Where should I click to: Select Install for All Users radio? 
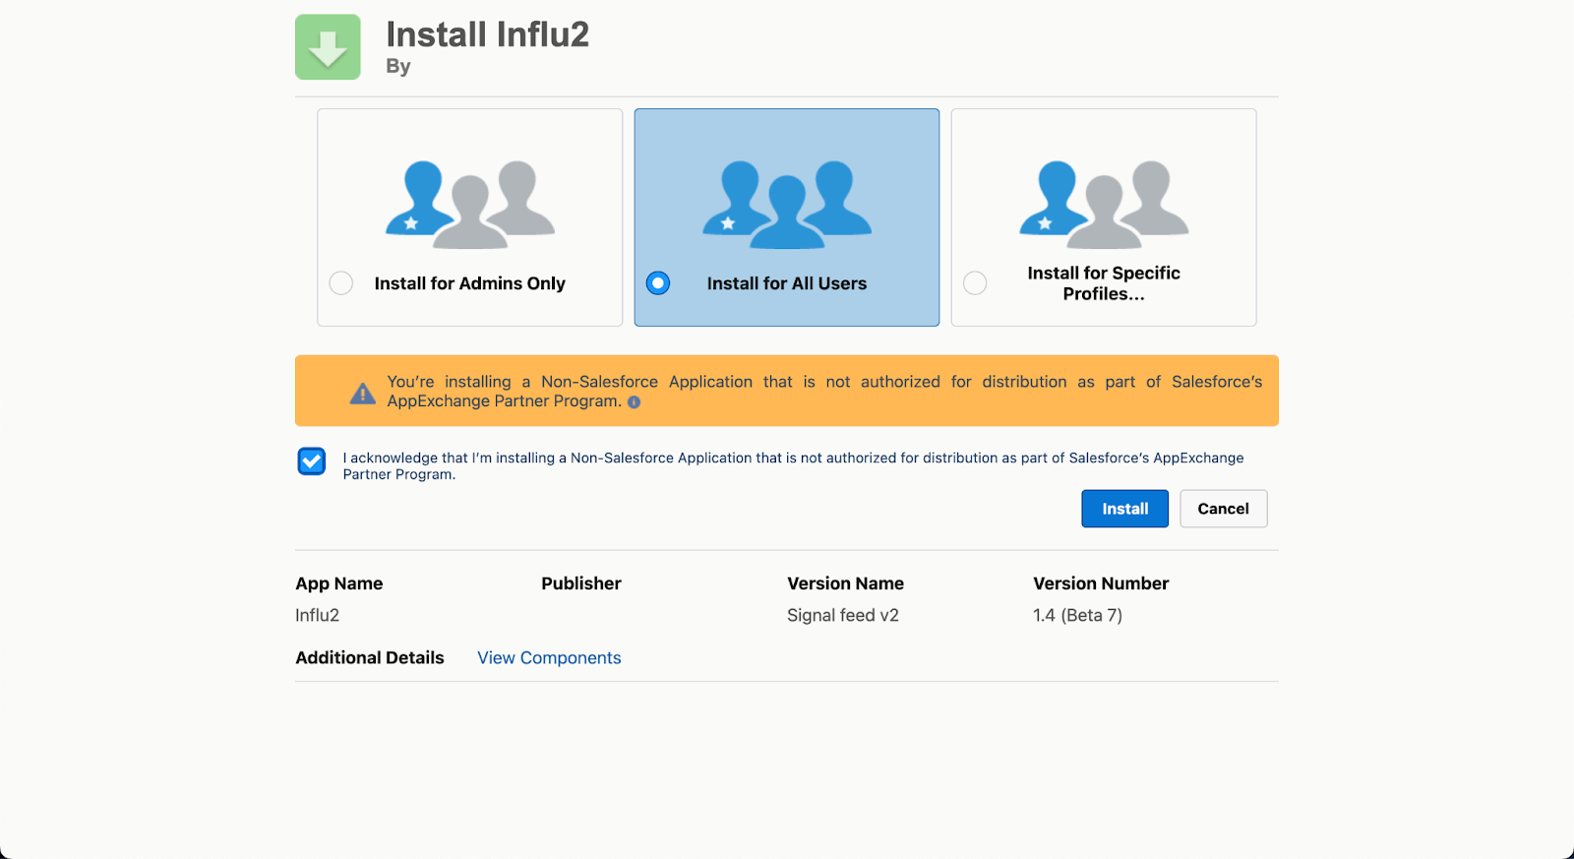tap(658, 283)
